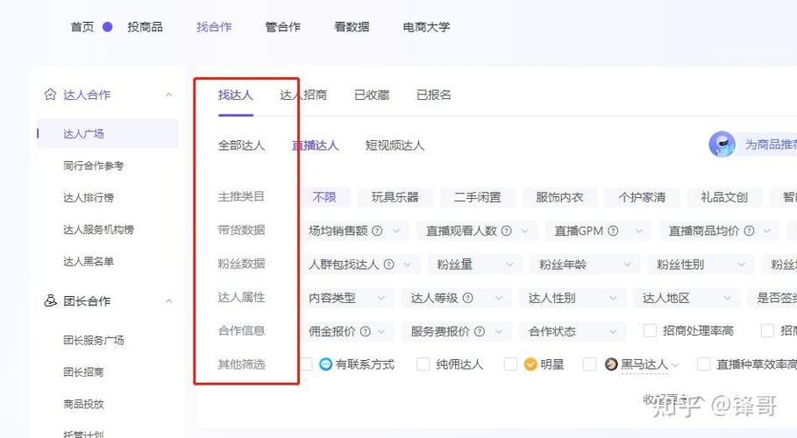Click the help icon next to 场均销售额
The height and width of the screenshot is (438, 797).
coord(377,230)
